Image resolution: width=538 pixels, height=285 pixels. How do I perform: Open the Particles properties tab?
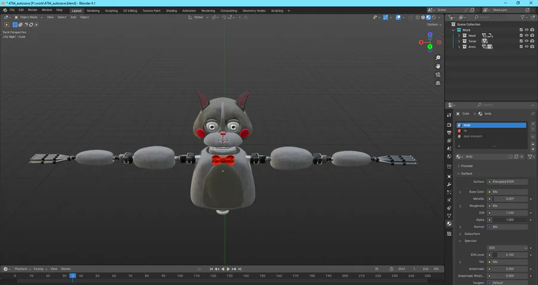pos(449,192)
